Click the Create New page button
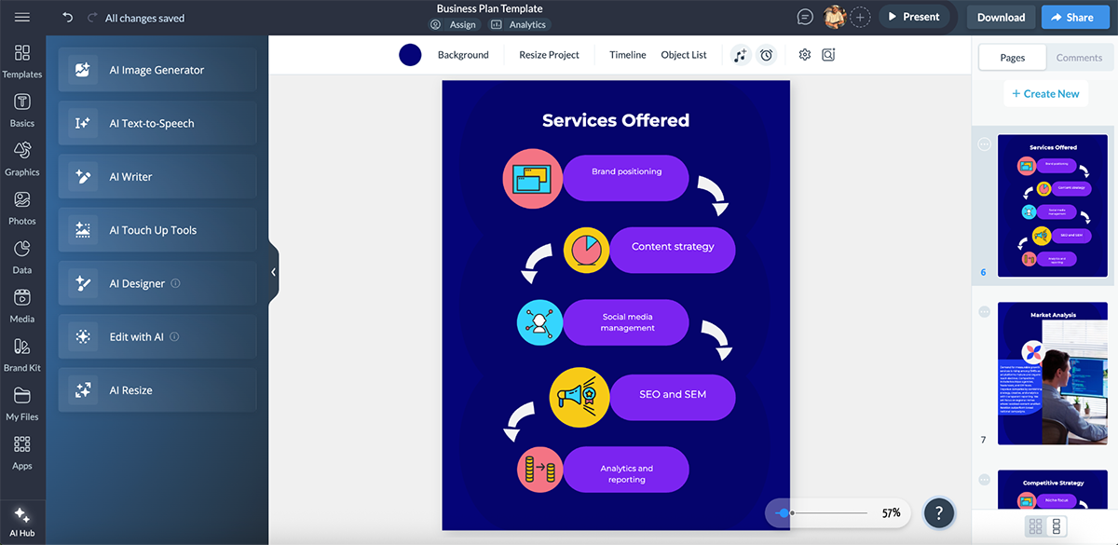Screen dimensions: 1118x545 click(1045, 93)
